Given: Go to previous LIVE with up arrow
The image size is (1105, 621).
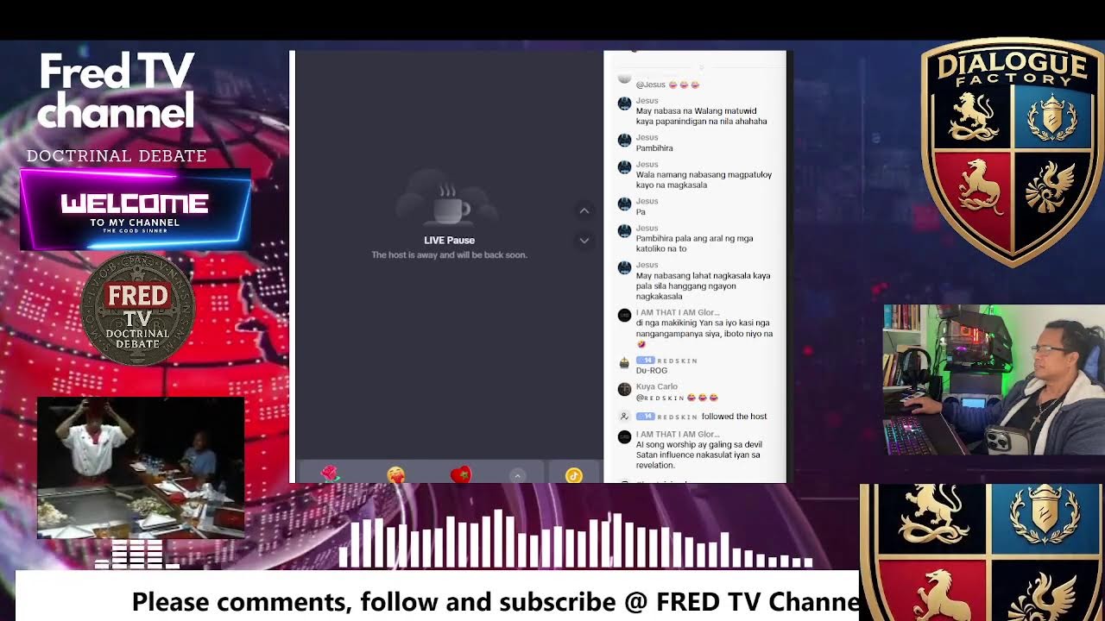Looking at the screenshot, I should [584, 210].
